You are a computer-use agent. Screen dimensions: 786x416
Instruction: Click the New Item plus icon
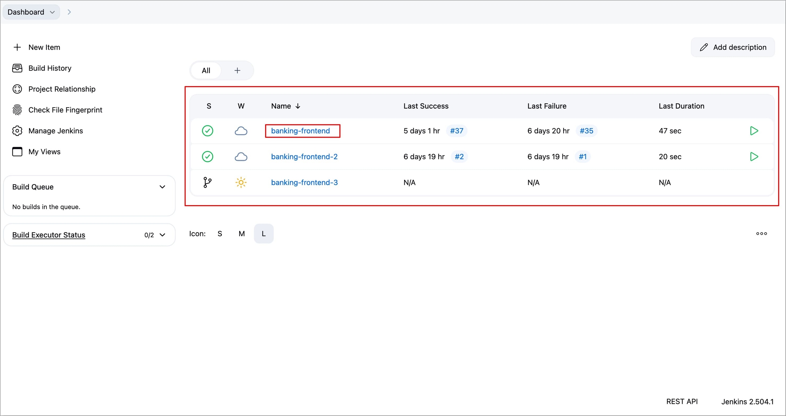pos(17,47)
